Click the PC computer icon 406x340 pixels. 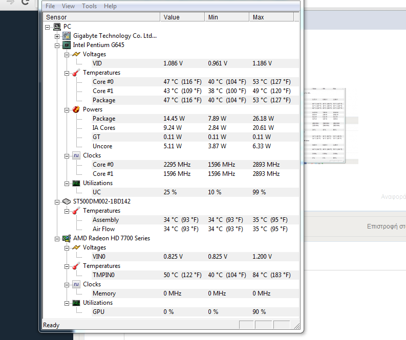point(57,27)
